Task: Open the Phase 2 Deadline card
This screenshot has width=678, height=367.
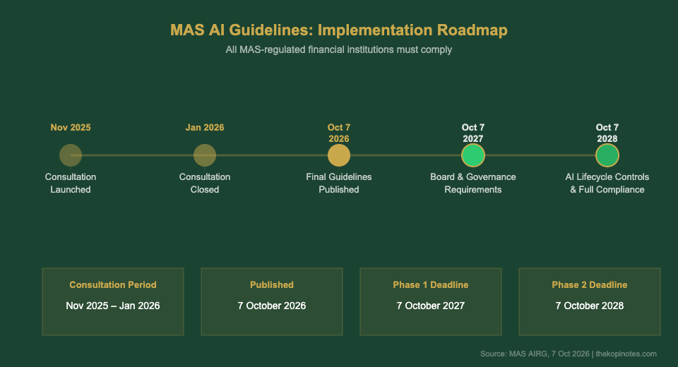Action: tap(590, 302)
